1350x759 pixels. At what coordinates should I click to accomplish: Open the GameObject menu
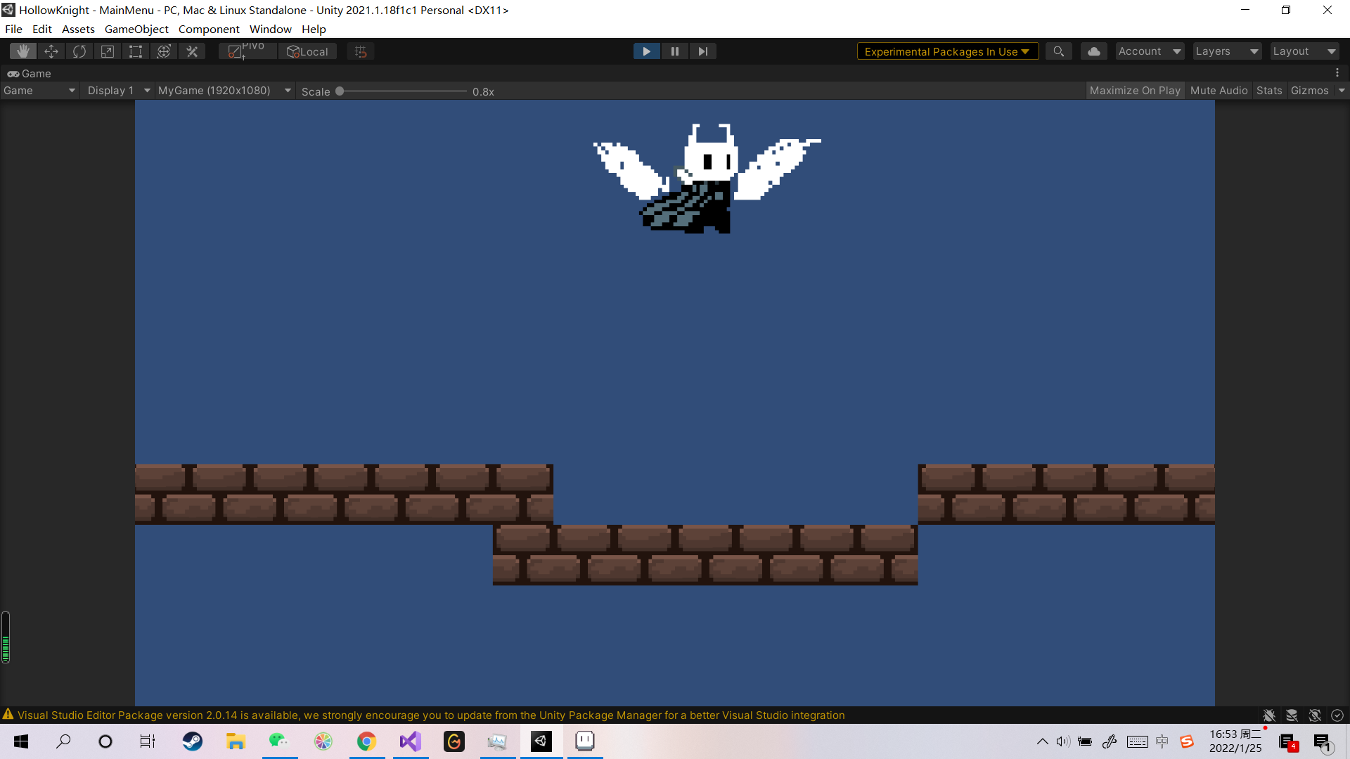(136, 29)
